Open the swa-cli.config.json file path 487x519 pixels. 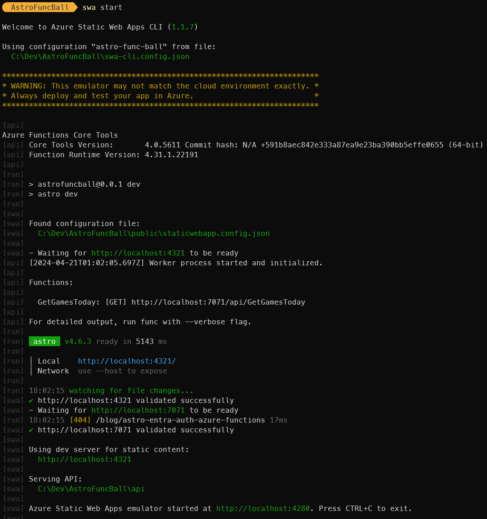(x=100, y=57)
